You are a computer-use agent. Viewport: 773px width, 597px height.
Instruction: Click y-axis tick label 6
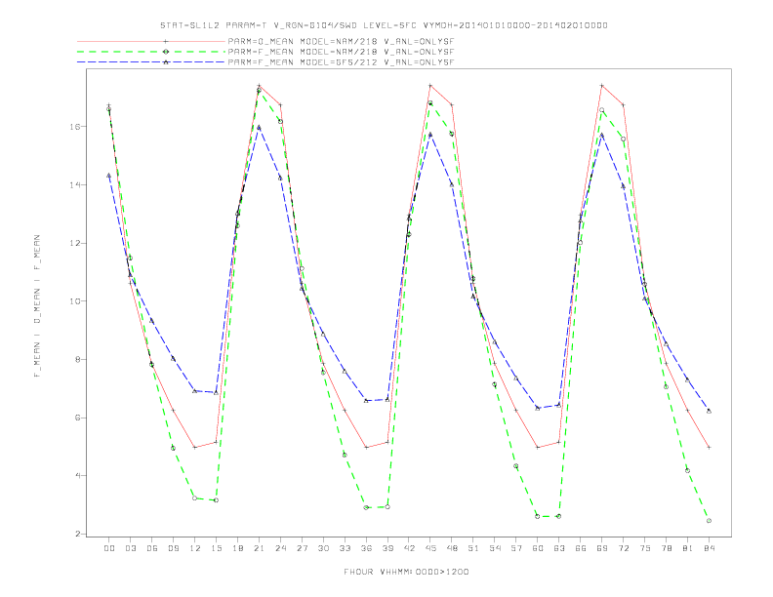[77, 418]
